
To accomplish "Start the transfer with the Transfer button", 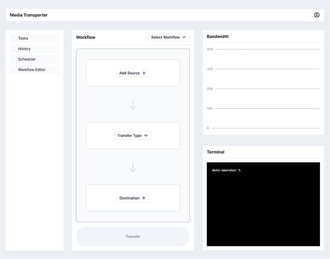I will (133, 236).
